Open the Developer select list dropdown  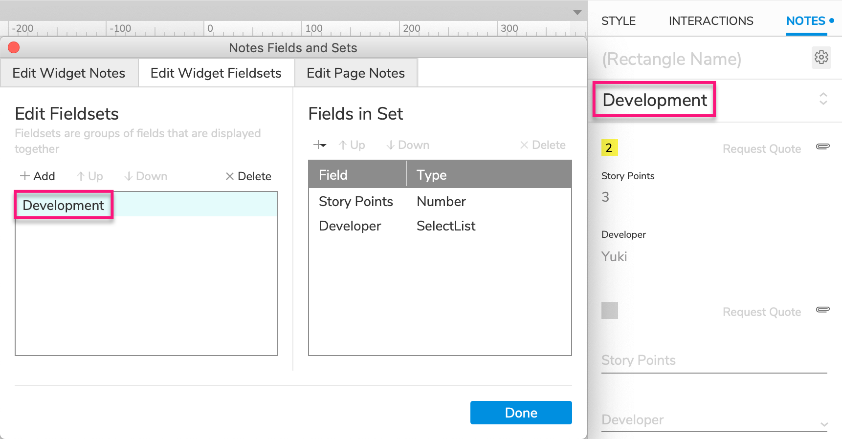[824, 424]
